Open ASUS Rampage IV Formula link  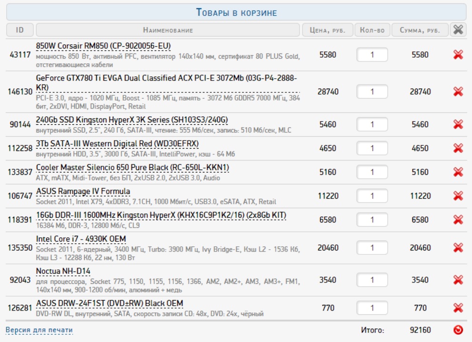[83, 191]
